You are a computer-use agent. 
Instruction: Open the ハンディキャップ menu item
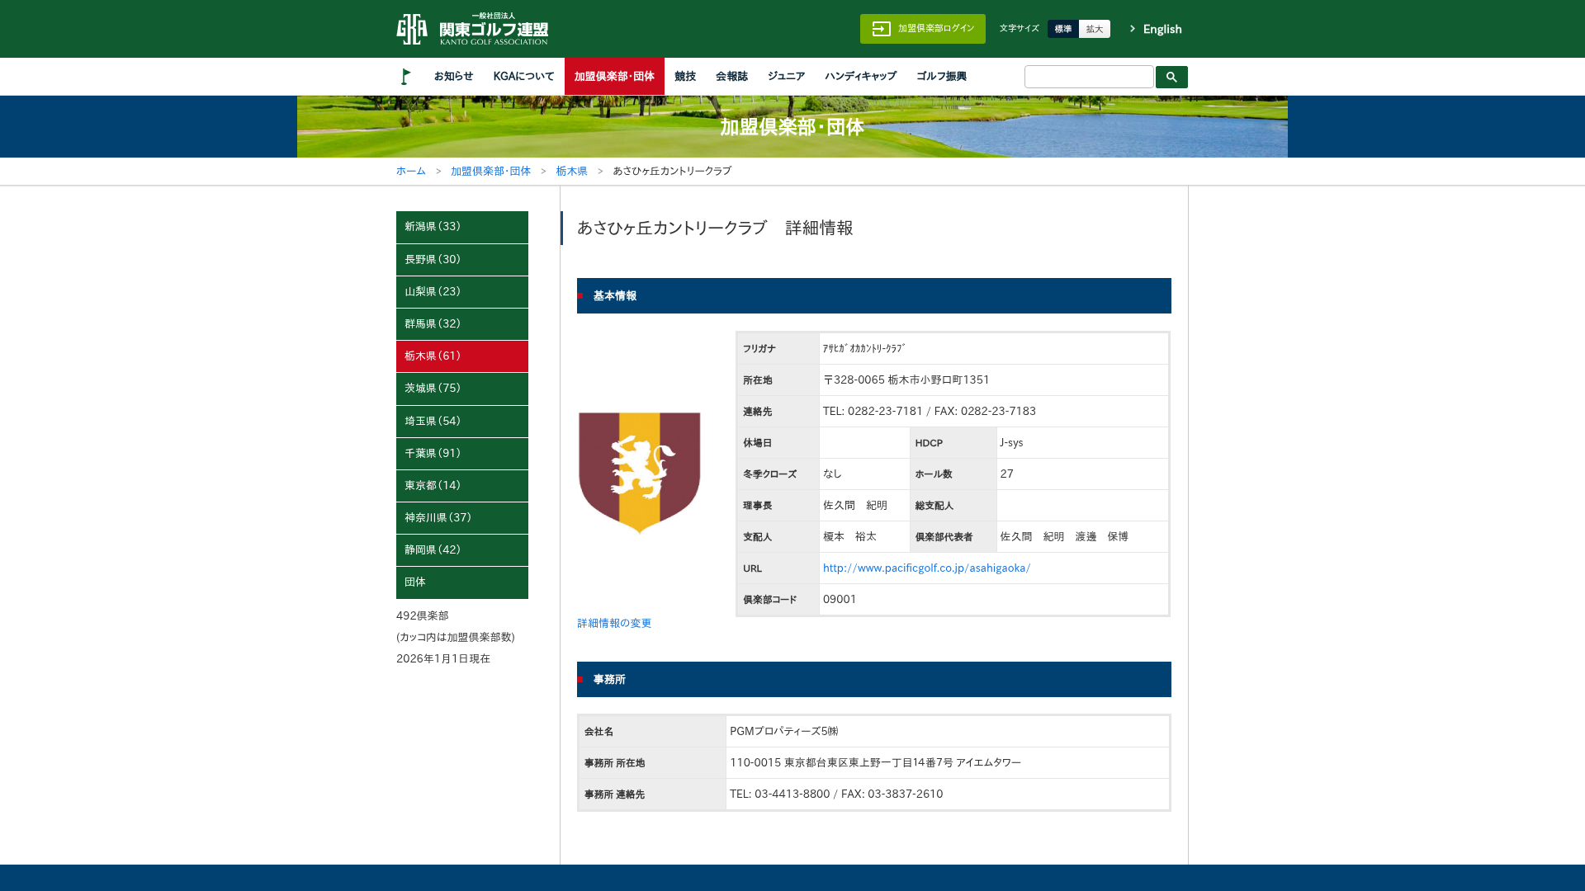tap(860, 77)
